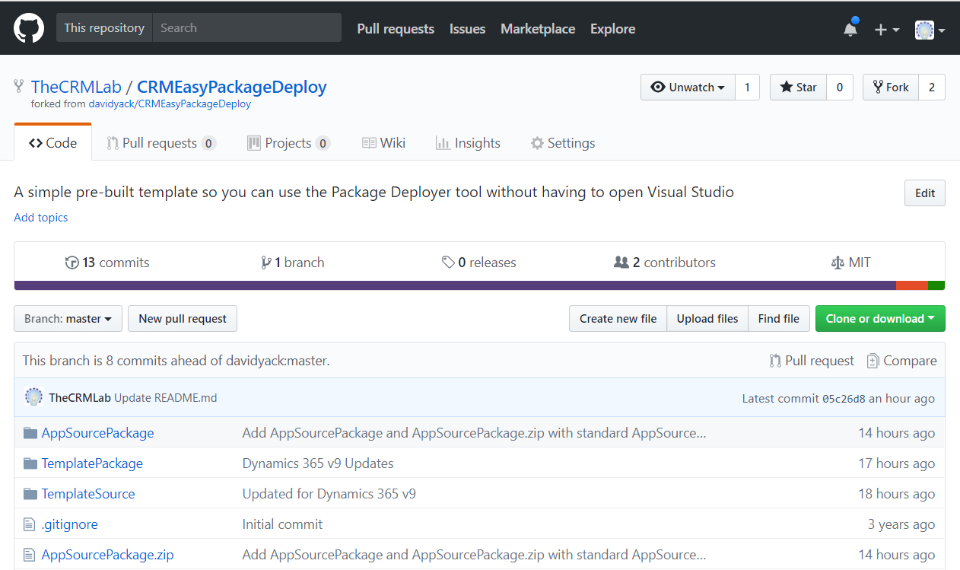The image size is (960, 570).
Task: Open the Marketplace menu item
Action: pyautogui.click(x=538, y=29)
